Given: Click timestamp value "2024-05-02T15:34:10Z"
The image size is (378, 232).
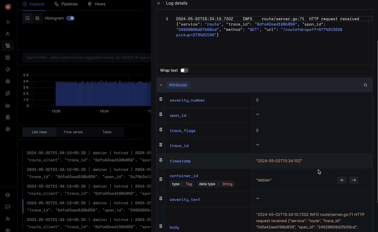Looking at the screenshot, I should point(279,161).
